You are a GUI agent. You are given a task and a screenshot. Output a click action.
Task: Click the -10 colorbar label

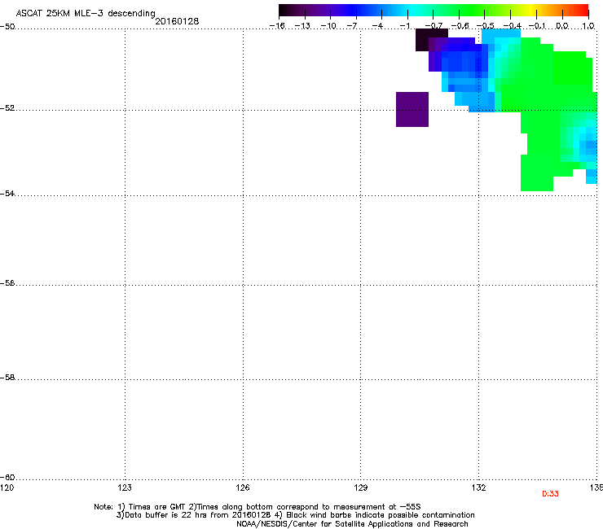tap(328, 26)
